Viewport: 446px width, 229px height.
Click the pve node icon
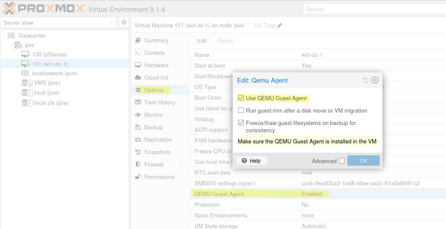18,45
